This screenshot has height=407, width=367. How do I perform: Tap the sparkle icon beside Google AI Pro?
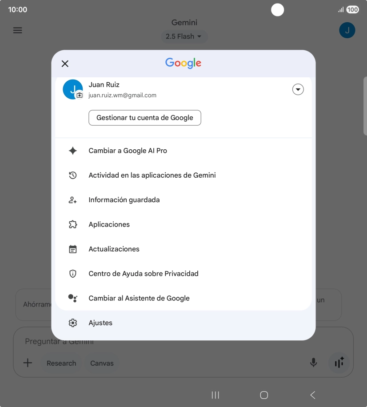73,151
